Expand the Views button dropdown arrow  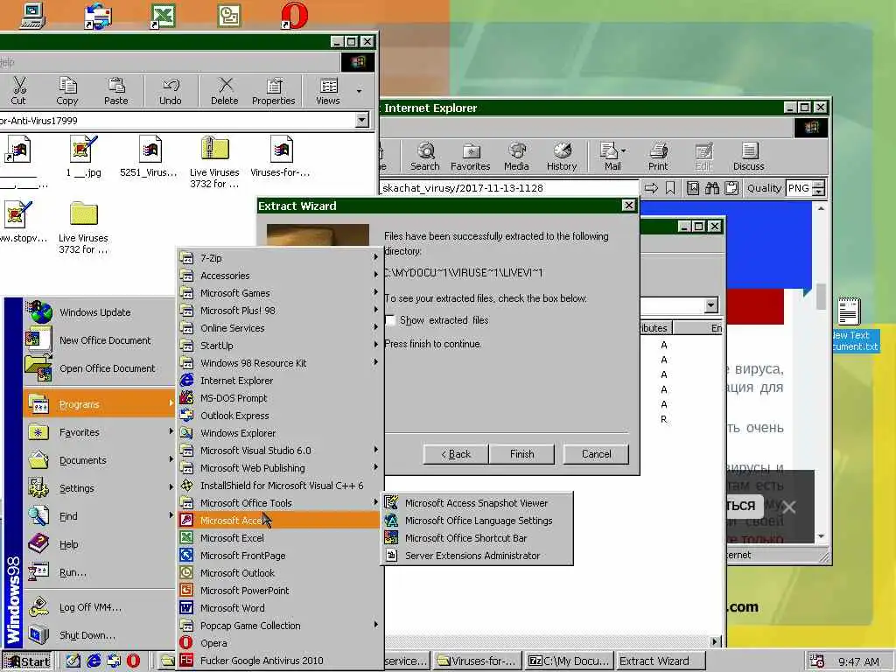pyautogui.click(x=359, y=91)
